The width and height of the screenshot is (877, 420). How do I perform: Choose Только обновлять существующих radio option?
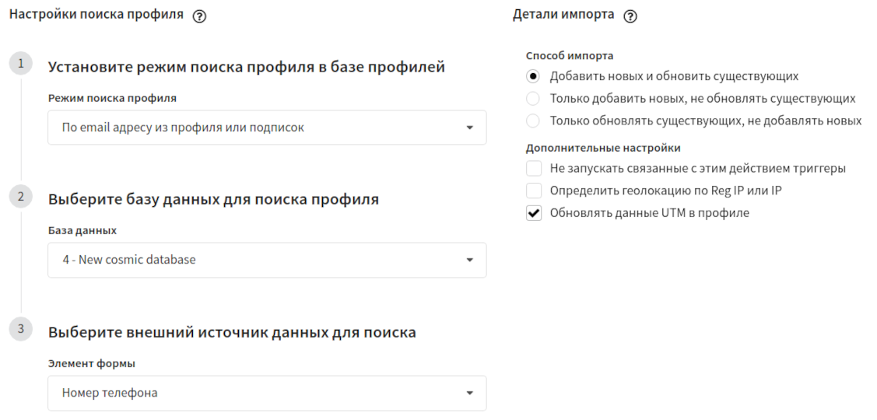tap(533, 121)
